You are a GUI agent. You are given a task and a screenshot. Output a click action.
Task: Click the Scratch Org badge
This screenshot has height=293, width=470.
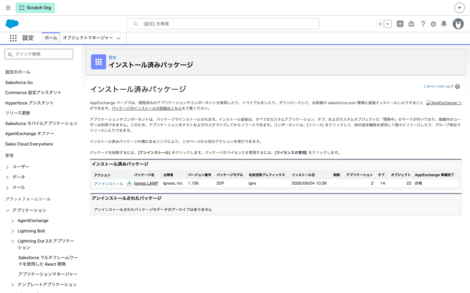point(35,8)
